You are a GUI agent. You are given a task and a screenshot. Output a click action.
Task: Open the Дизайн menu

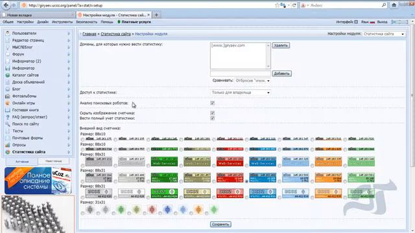[x=43, y=22]
